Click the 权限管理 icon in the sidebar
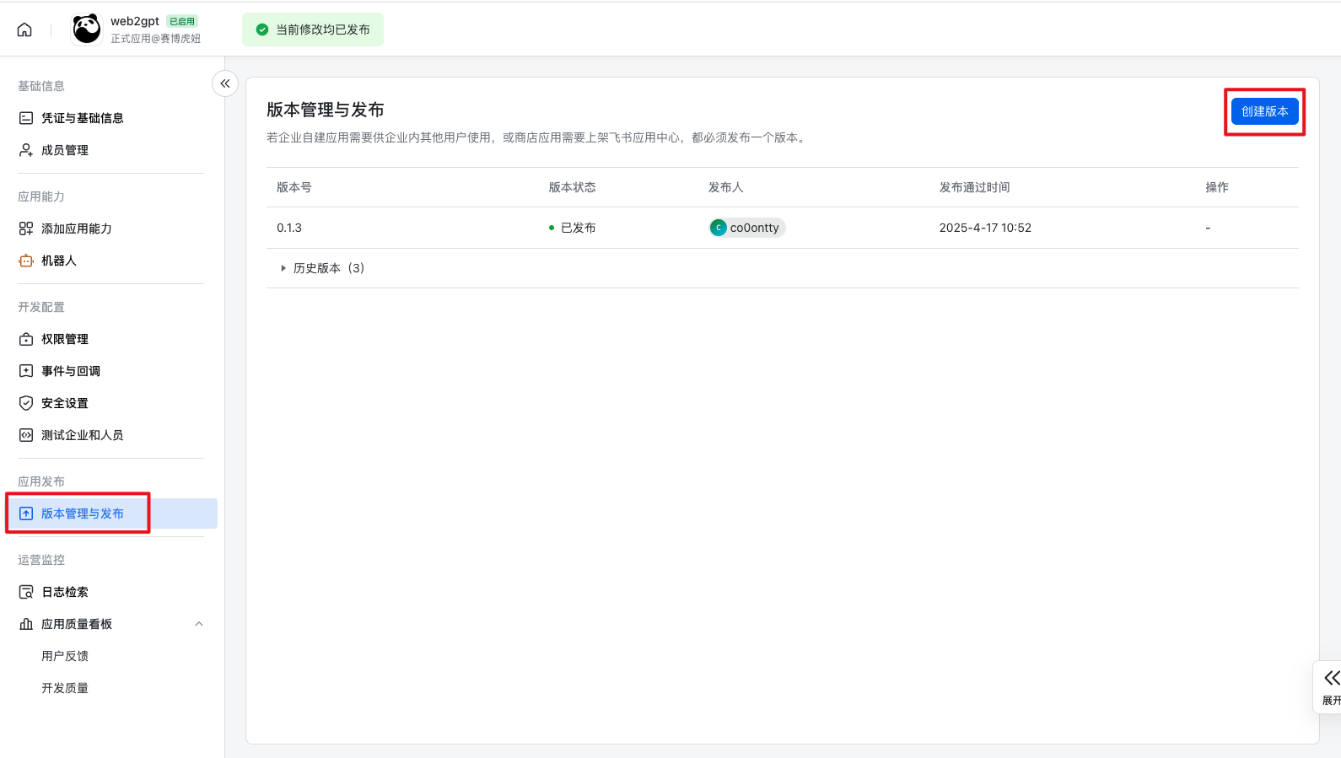Viewport: 1341px width, 758px height. [26, 339]
